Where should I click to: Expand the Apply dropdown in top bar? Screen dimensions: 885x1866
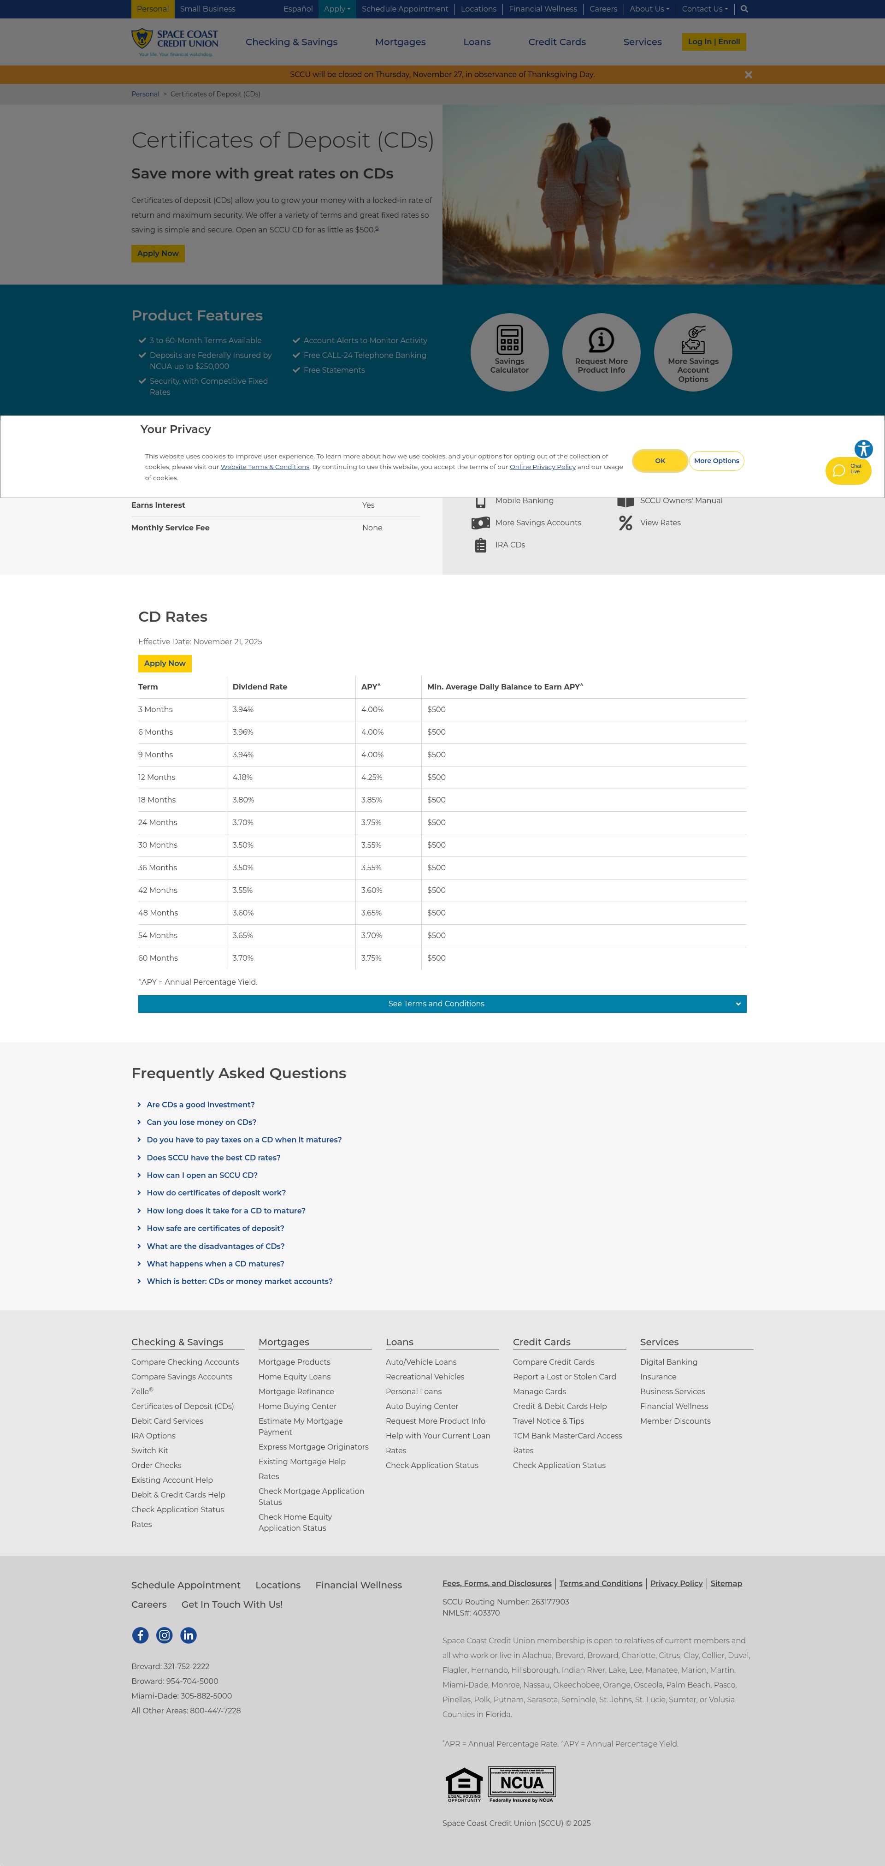point(337,9)
